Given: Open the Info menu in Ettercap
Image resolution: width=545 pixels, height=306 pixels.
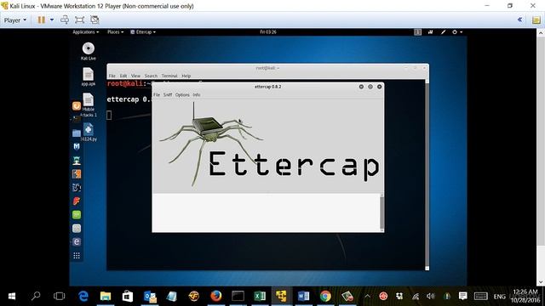Looking at the screenshot, I should 197,94.
